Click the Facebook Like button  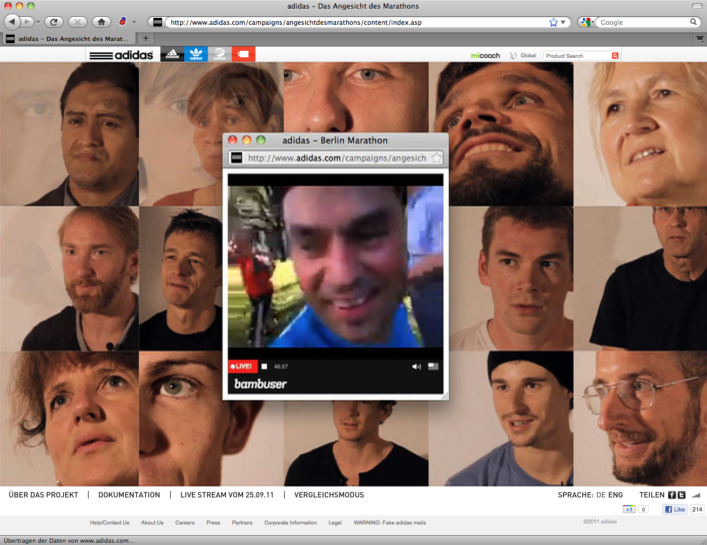coord(675,509)
